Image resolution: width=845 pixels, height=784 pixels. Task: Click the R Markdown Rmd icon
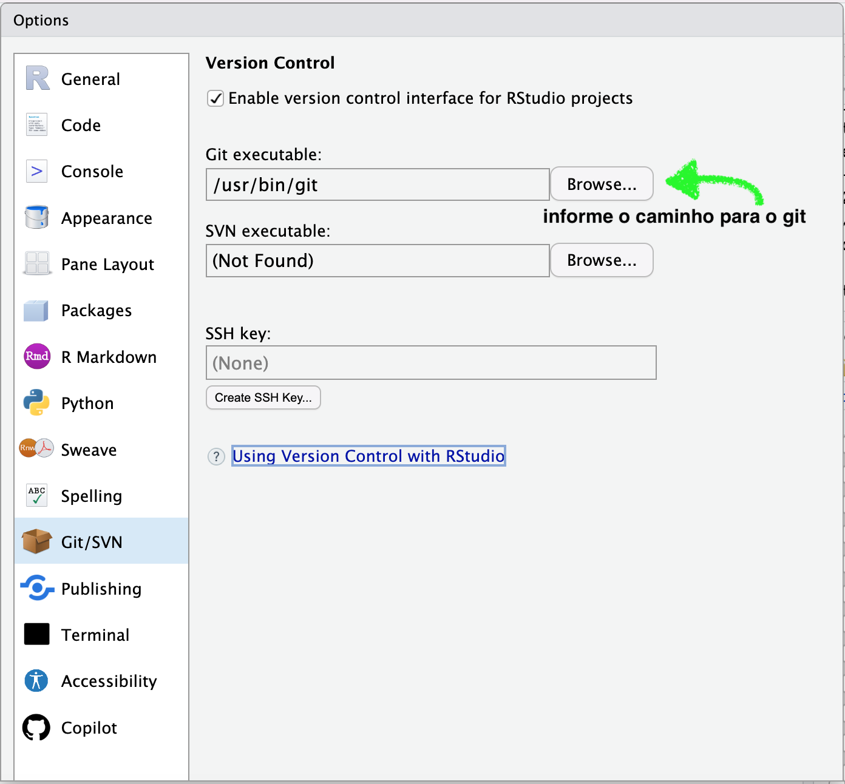tap(37, 356)
